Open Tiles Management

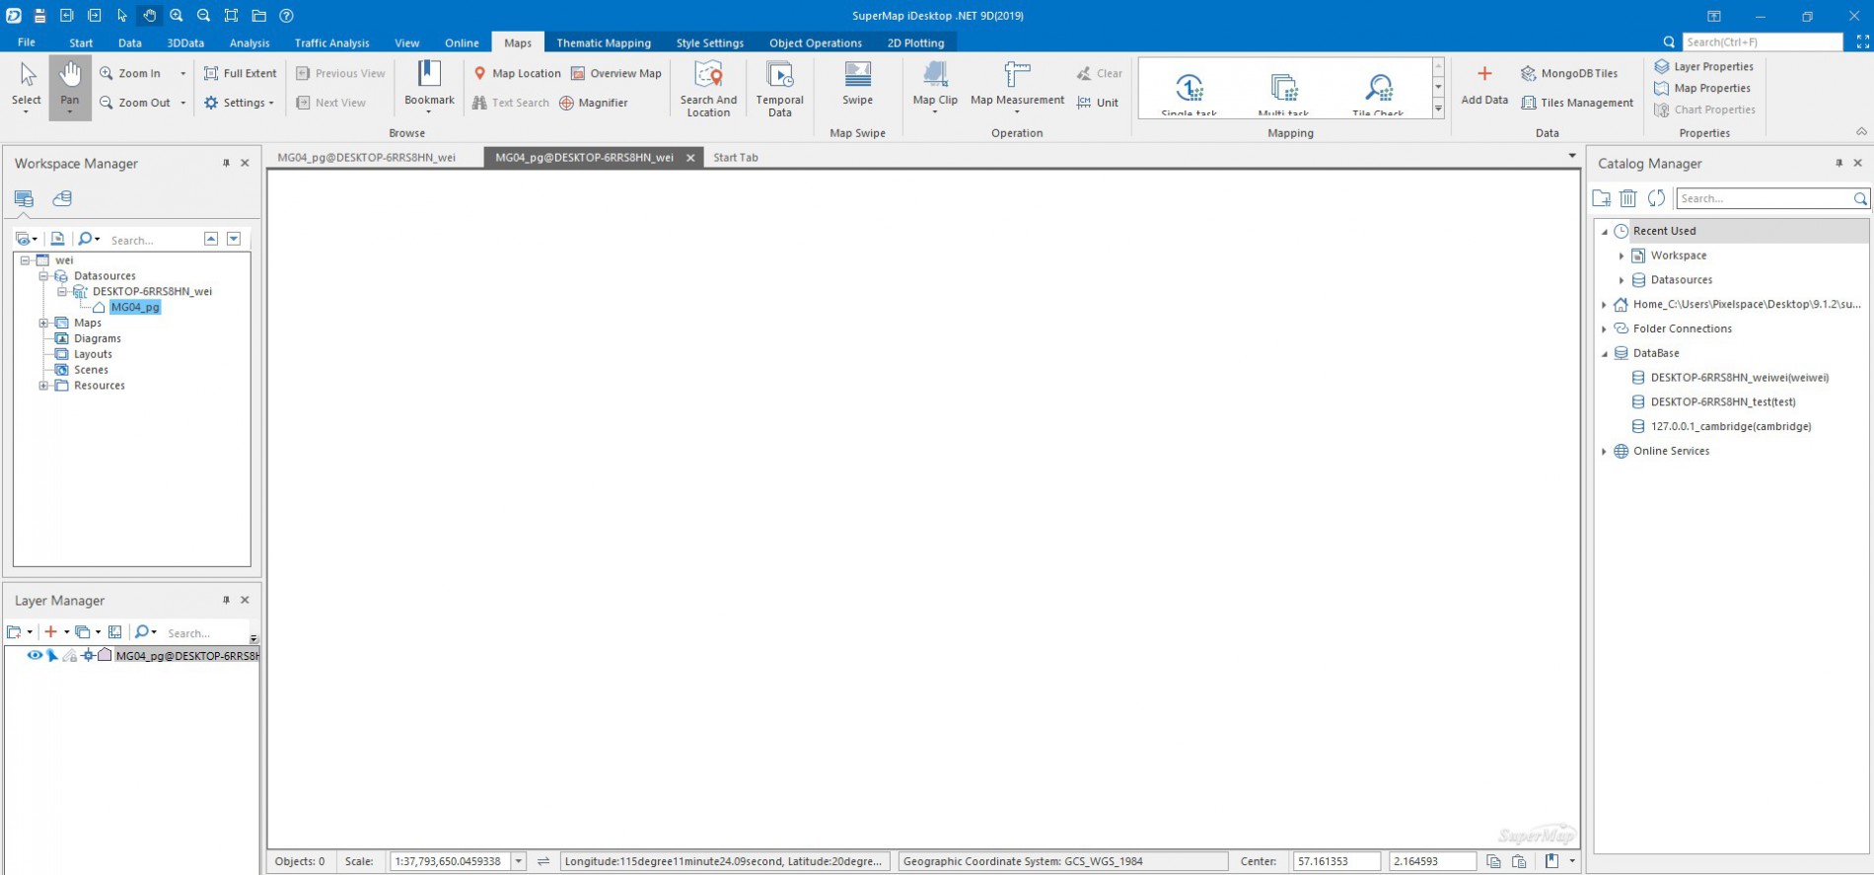point(1577,103)
